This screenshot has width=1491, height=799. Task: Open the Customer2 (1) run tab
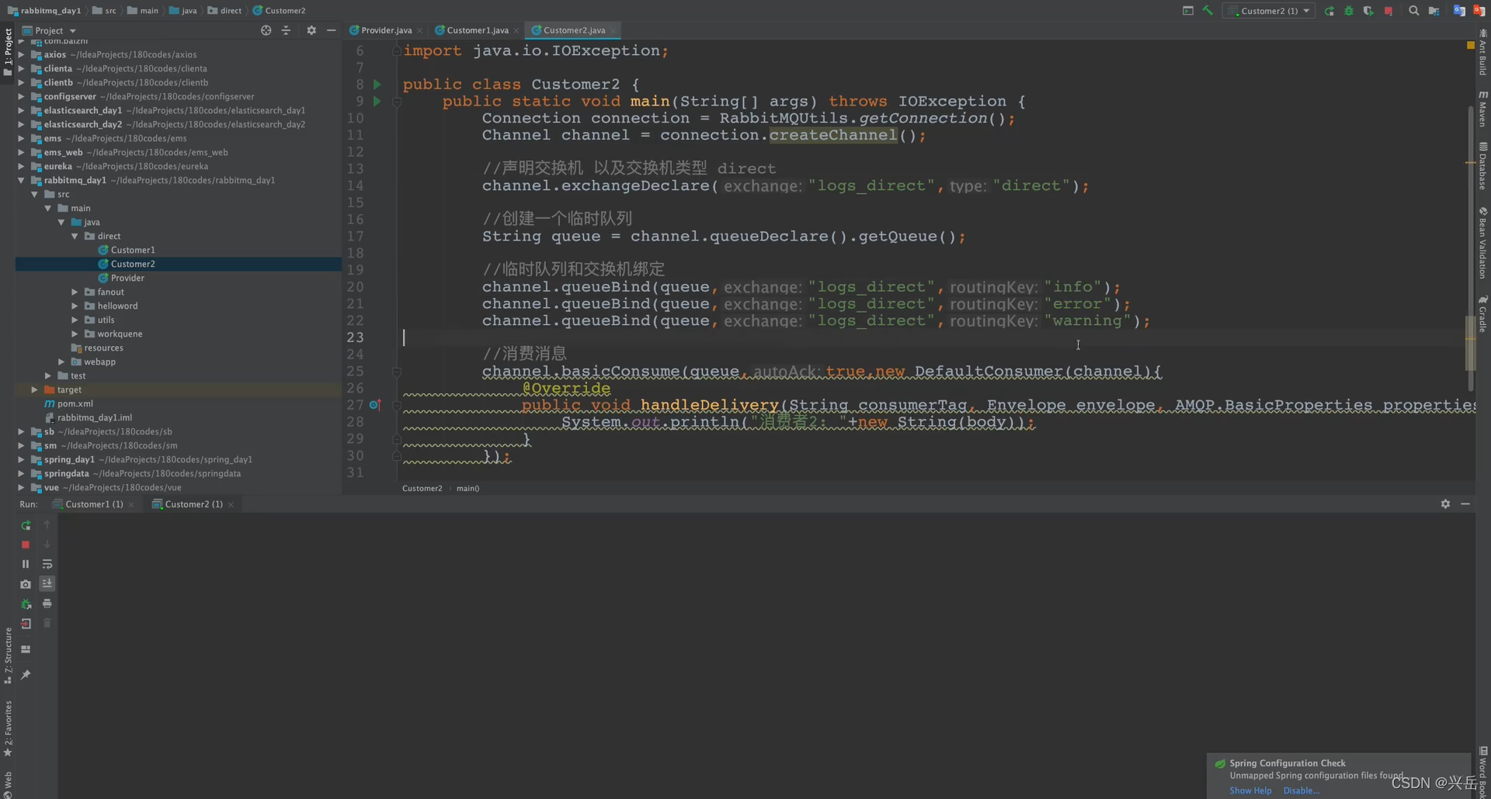(193, 504)
